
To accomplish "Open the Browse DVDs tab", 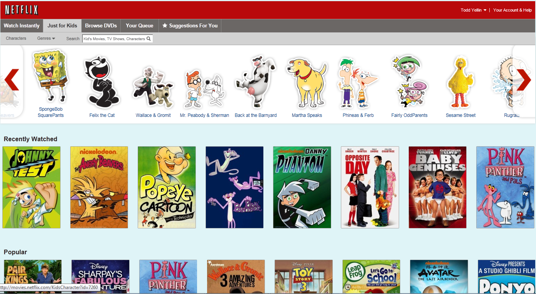I will 101,25.
